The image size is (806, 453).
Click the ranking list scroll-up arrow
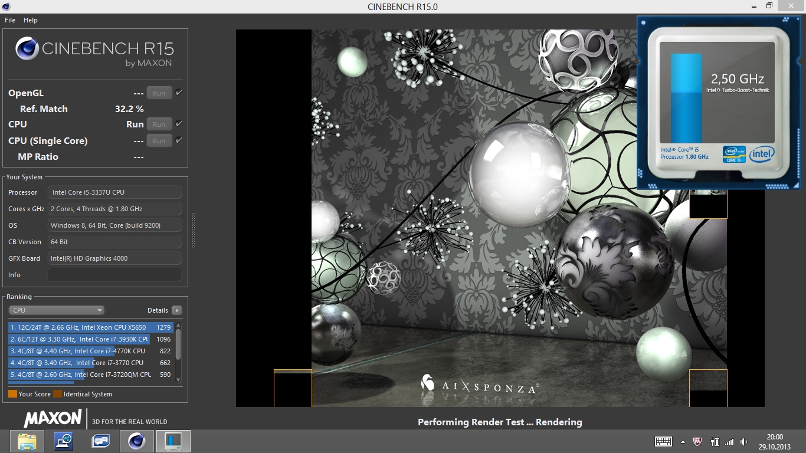[178, 326]
